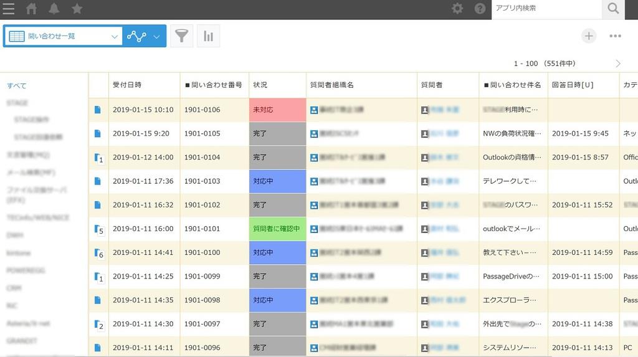Focus the アプリ内検索 search field
The width and height of the screenshot is (638, 357).
point(546,9)
